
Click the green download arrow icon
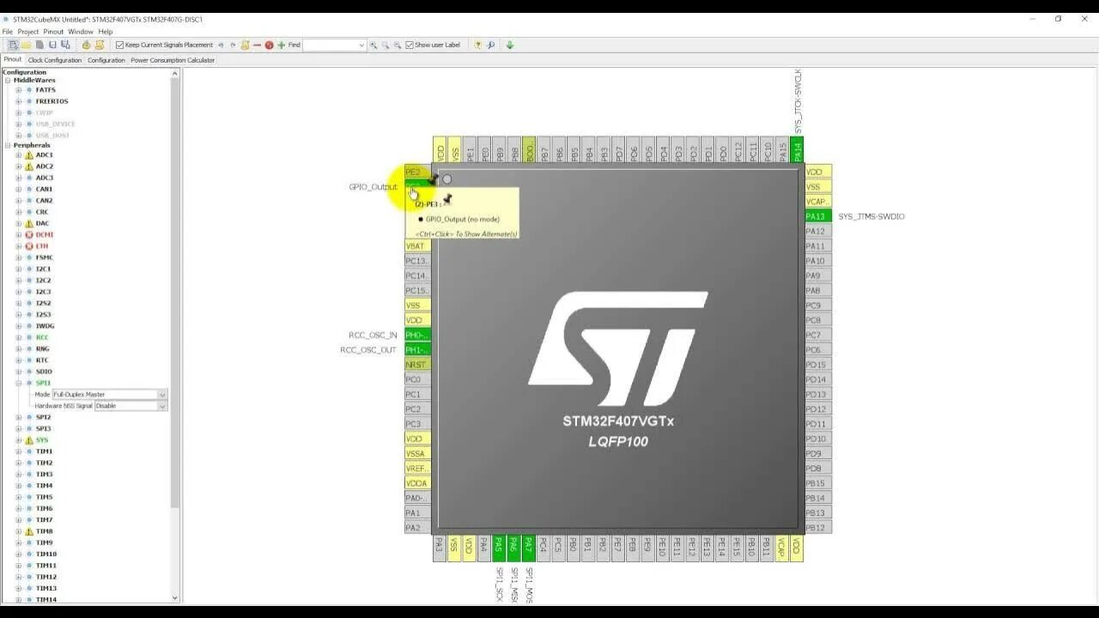510,45
